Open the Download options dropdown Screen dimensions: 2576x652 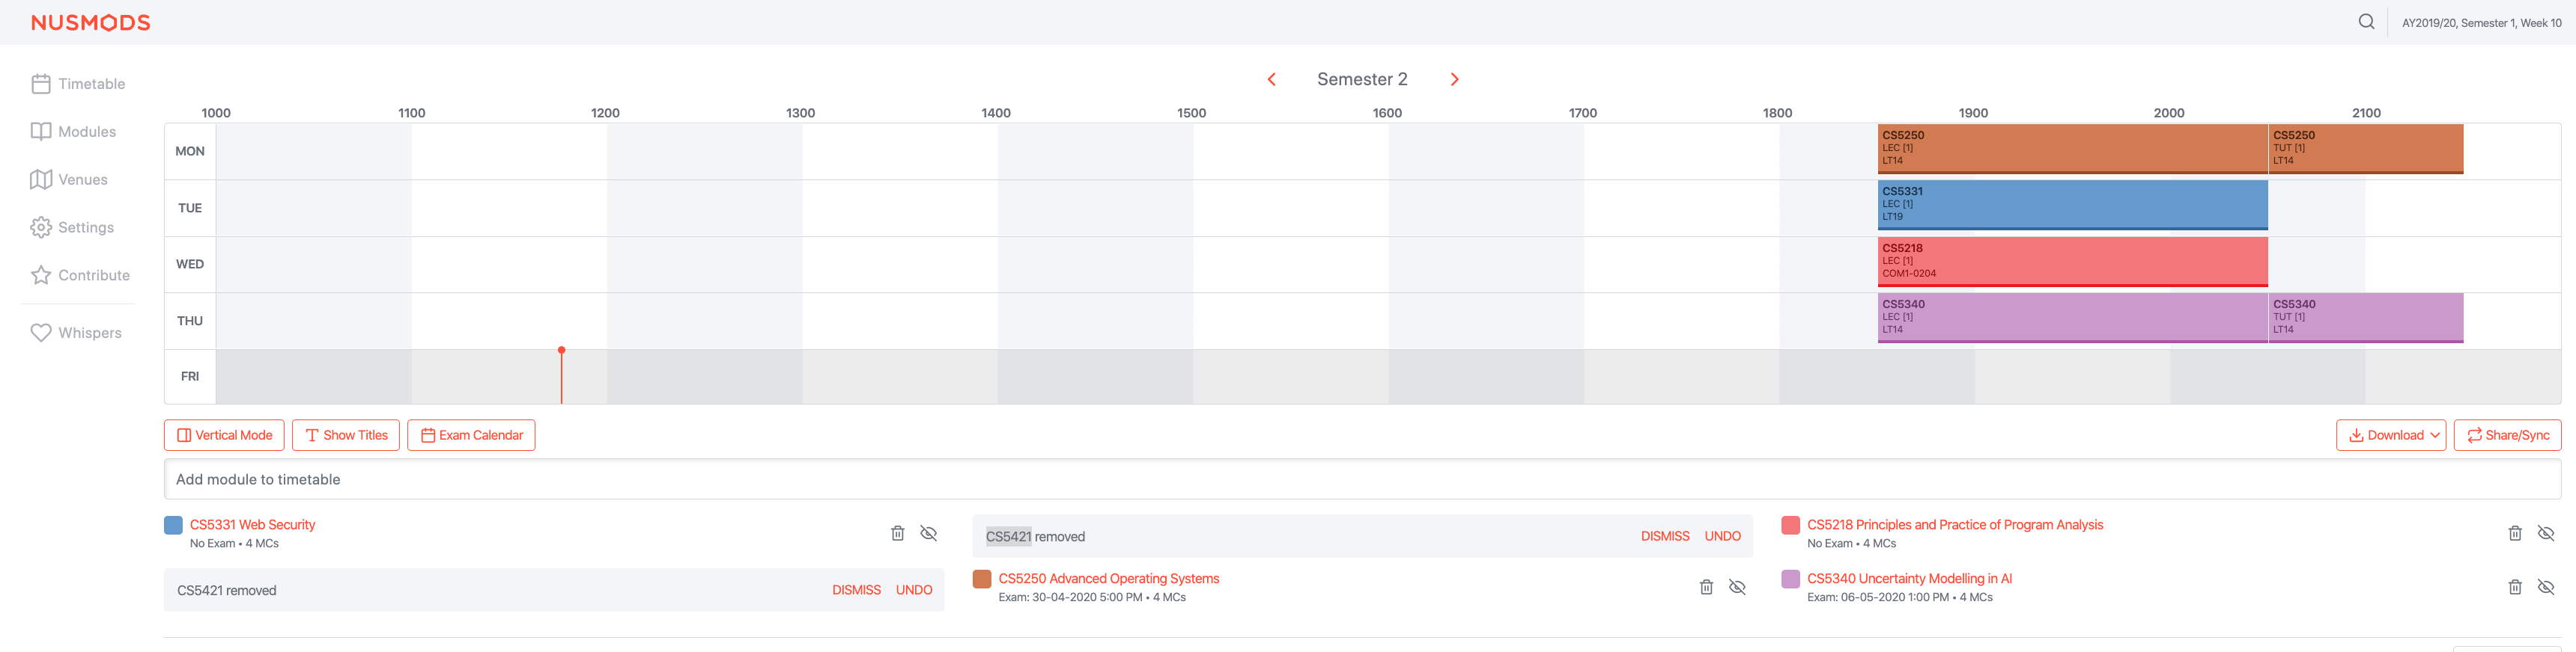2391,434
